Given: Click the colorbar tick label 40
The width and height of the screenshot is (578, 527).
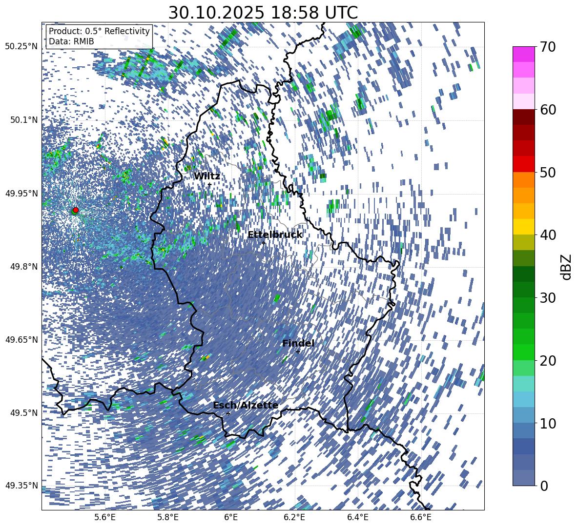Looking at the screenshot, I should (x=548, y=235).
